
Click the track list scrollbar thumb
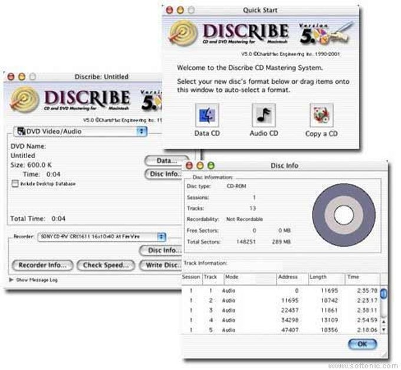383,294
